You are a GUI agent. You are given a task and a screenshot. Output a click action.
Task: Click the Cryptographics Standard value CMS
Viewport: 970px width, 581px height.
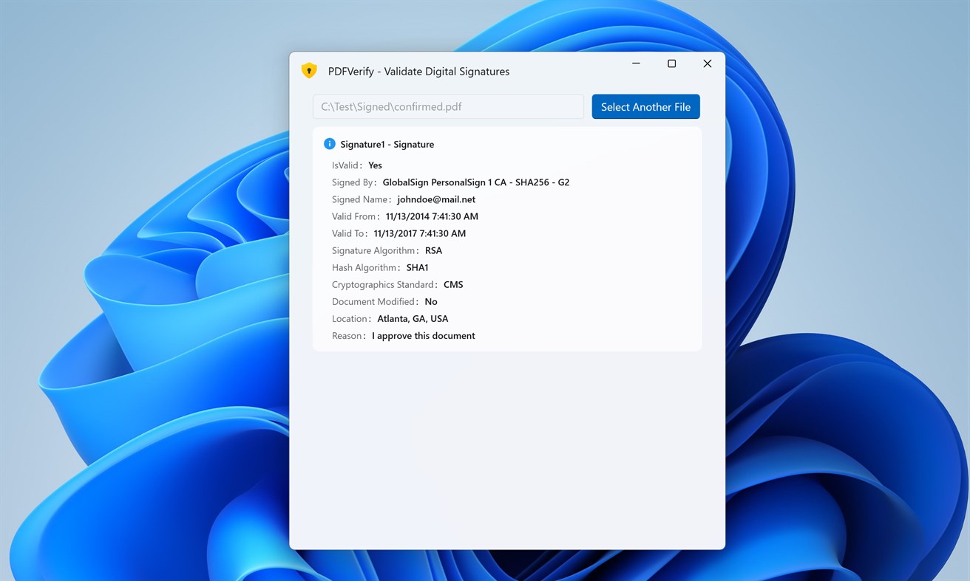pos(452,284)
